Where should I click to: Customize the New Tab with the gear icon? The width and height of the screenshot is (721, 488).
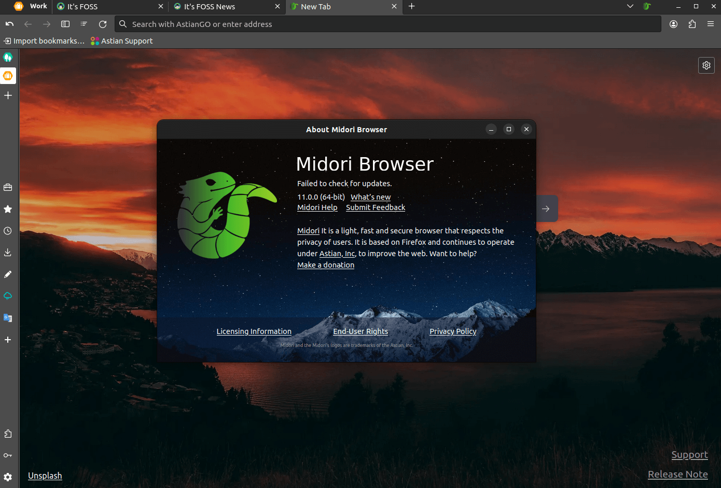point(706,65)
